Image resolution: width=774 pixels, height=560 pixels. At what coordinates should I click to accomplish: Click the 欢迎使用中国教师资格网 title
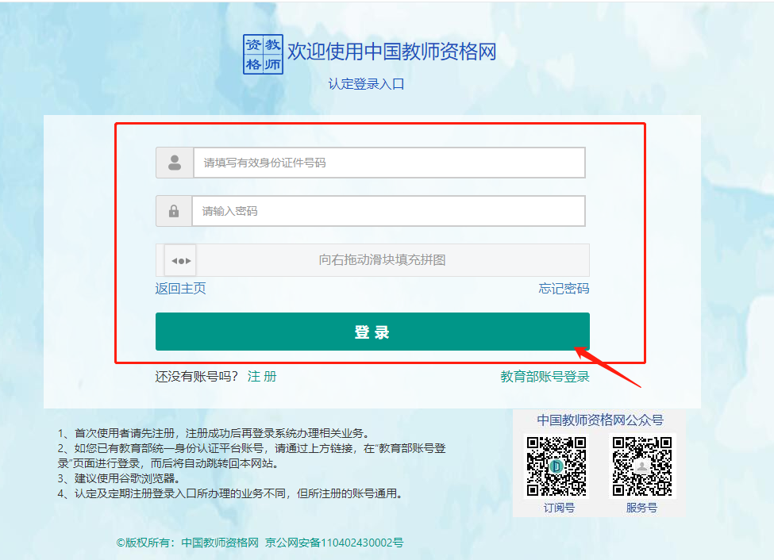392,52
